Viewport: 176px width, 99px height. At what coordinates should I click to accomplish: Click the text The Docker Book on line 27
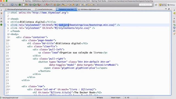[84, 92]
